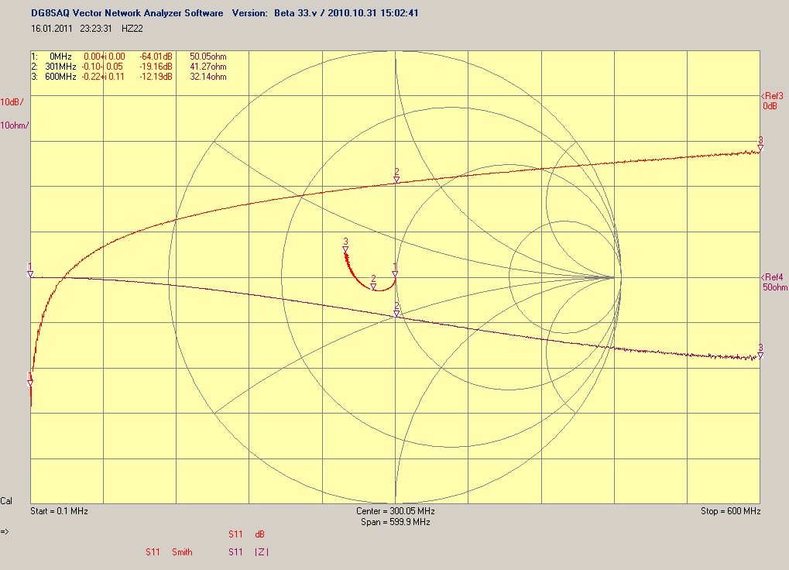Click the 41.27ohm marker value

(208, 67)
